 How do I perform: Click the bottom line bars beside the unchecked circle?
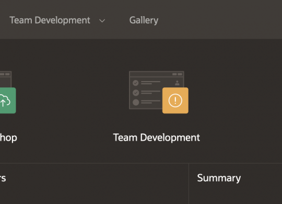point(150,102)
